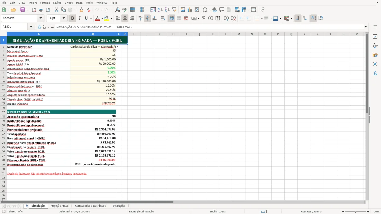Toggle Print Preview

click(48, 10)
